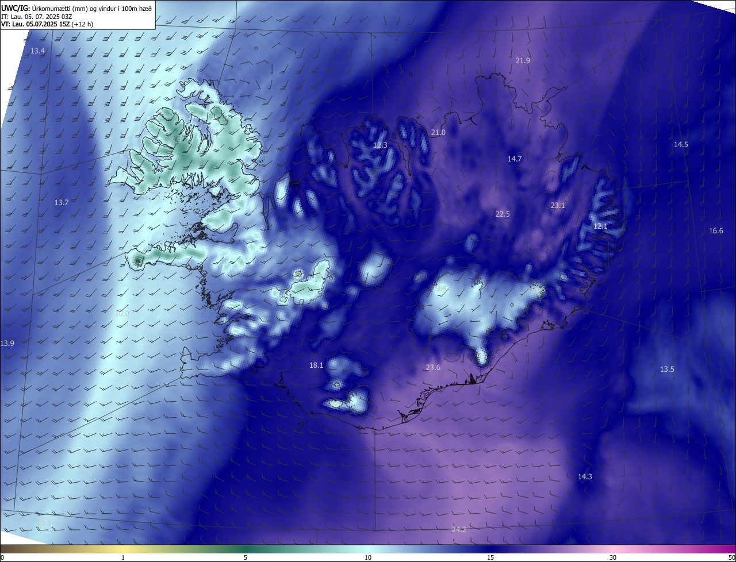Click the map value label 13.5

(x=667, y=369)
